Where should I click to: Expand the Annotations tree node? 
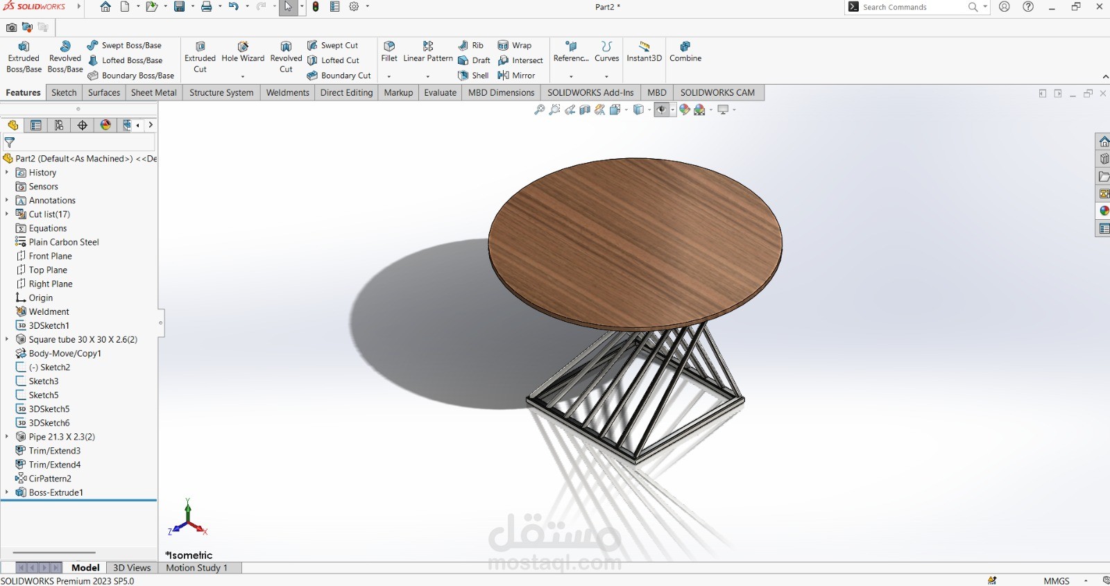point(7,200)
